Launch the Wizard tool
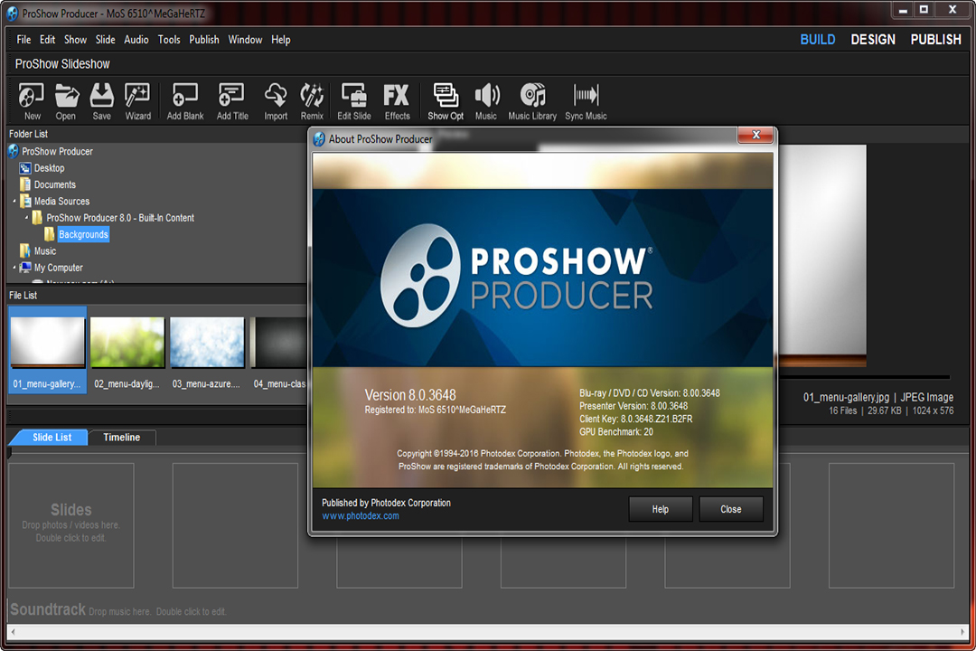The width and height of the screenshot is (976, 651). [x=137, y=101]
